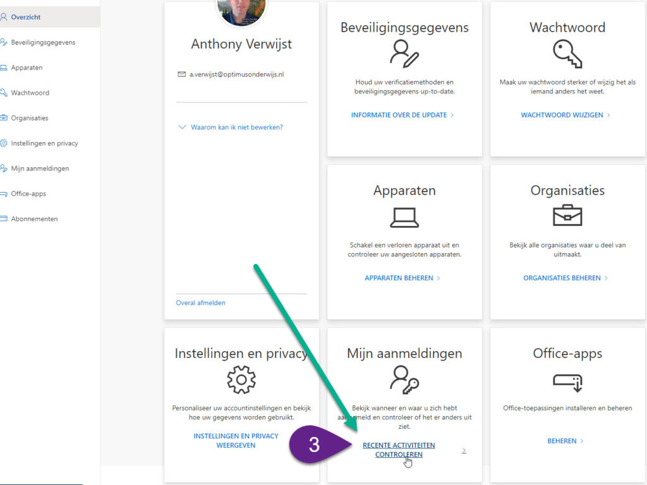This screenshot has height=485, width=647.
Task: Click the gear icon on Instellingen en privacy card
Action: pos(241,380)
